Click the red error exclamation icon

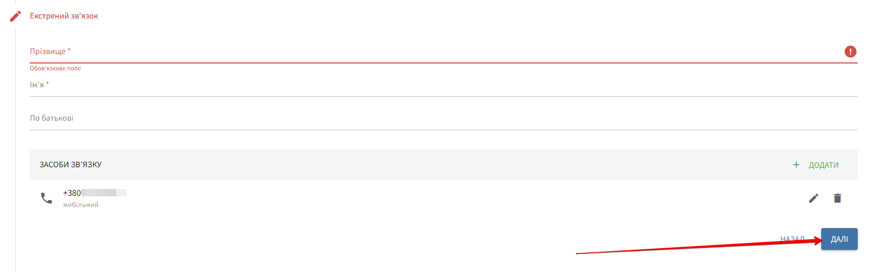[x=850, y=51]
